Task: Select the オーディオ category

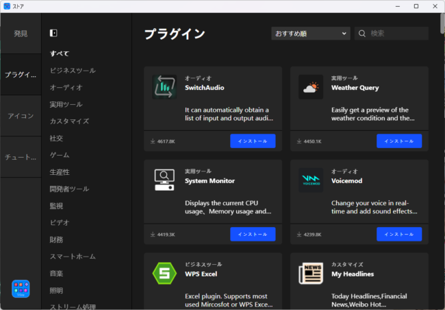Action: [x=66, y=87]
